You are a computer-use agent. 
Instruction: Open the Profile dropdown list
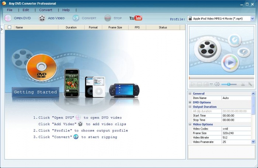[x=252, y=18]
